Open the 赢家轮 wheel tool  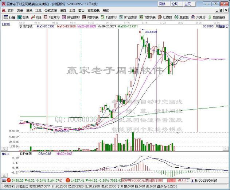point(182,17)
